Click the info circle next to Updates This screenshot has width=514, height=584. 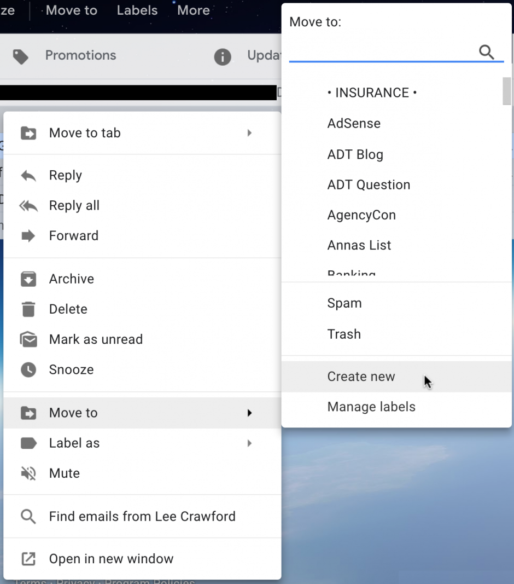[x=223, y=56]
